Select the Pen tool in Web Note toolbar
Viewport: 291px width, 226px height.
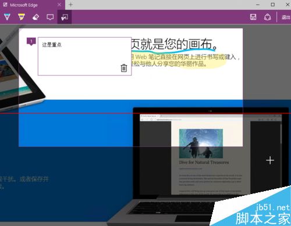point(7,17)
